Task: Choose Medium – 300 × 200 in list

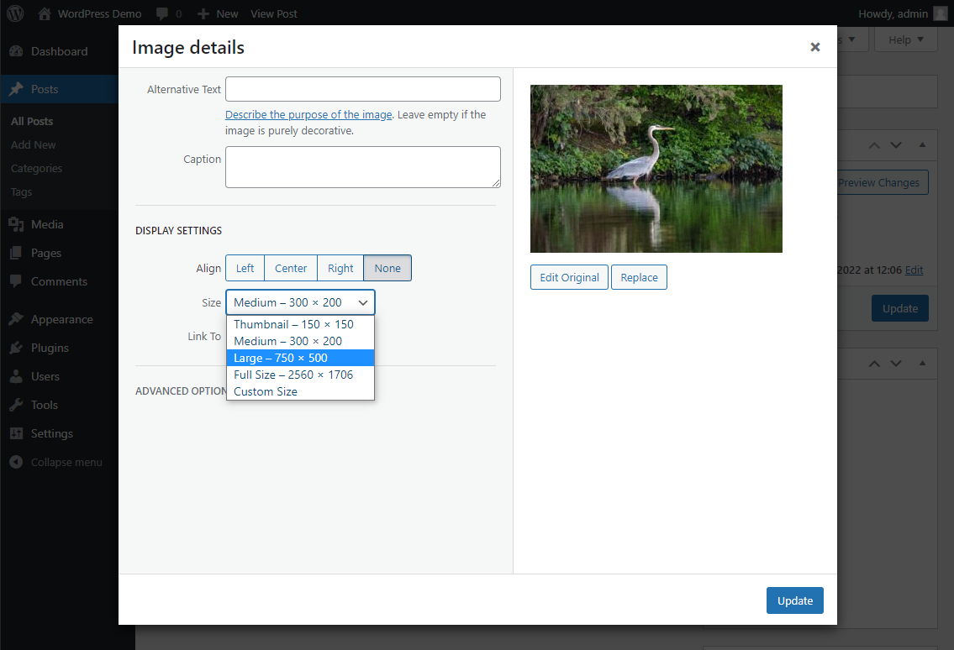Action: tap(300, 341)
